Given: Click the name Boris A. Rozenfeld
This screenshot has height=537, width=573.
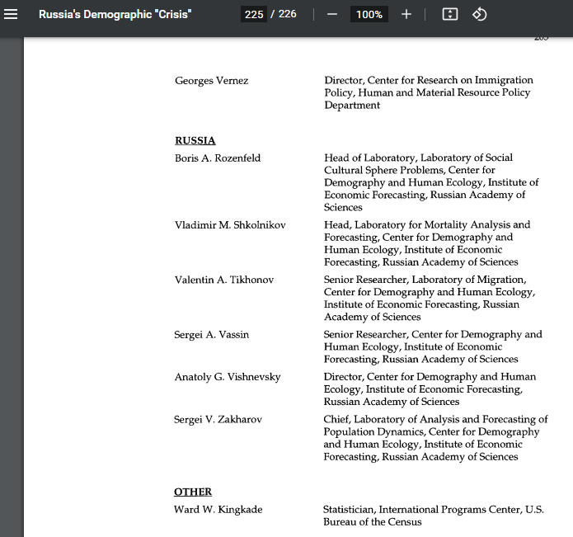Looking at the screenshot, I should point(218,158).
